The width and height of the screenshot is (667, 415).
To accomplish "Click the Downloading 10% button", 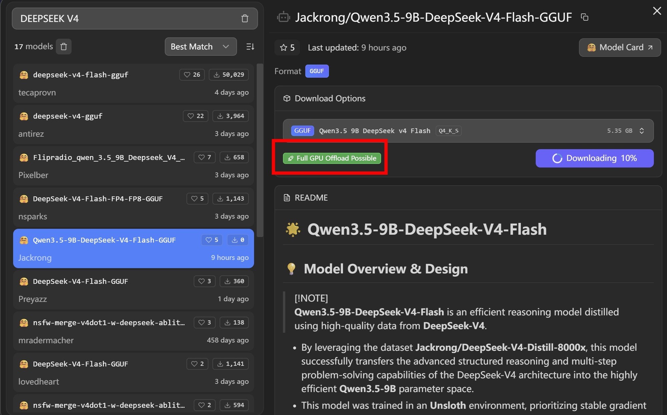I will tap(594, 158).
